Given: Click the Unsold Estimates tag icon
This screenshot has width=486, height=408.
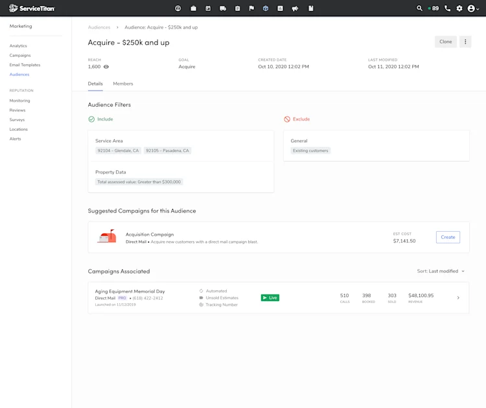Looking at the screenshot, I should click(x=201, y=298).
